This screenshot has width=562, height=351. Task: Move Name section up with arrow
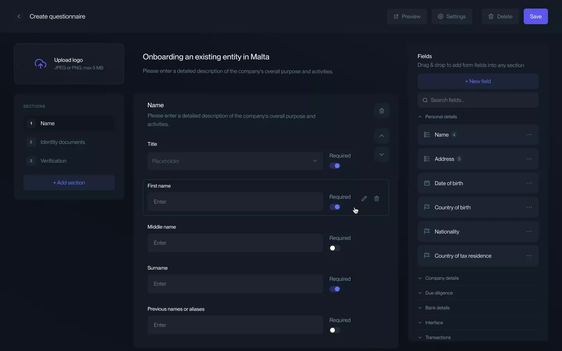tap(382, 136)
